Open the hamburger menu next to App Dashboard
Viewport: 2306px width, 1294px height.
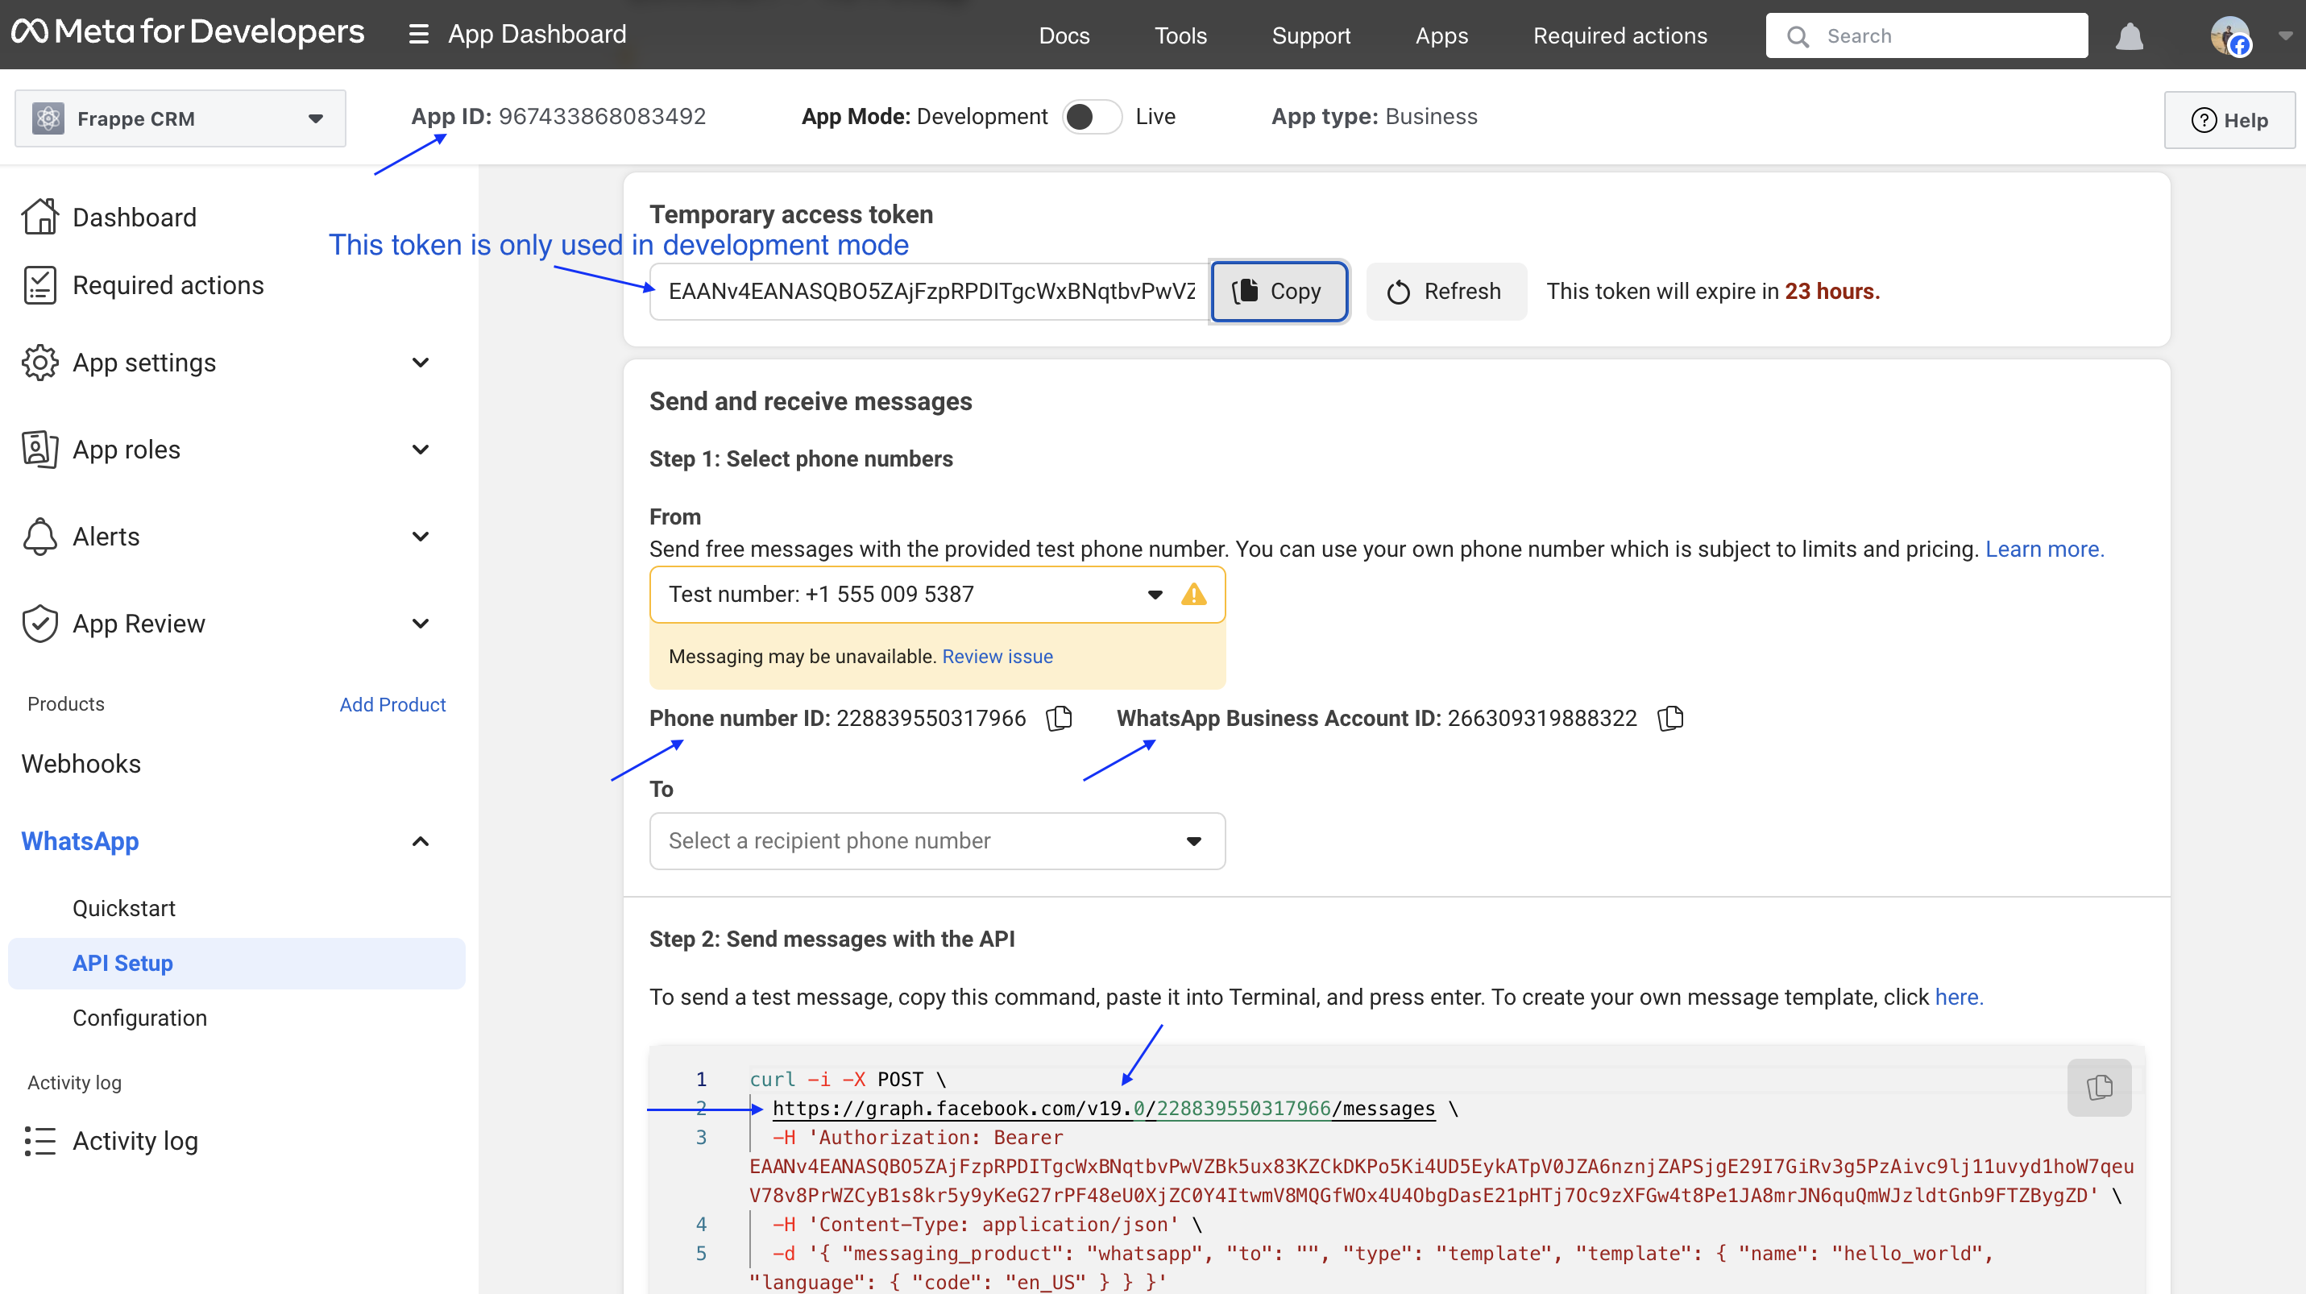click(x=418, y=35)
